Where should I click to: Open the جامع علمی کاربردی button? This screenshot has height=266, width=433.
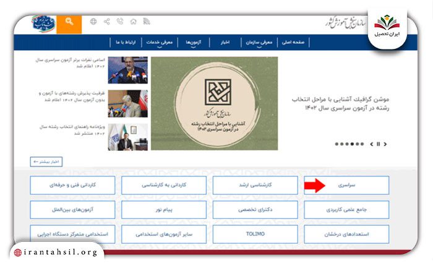(x=346, y=210)
